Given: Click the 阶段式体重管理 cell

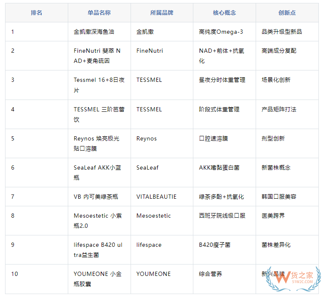Looking at the screenshot, I should click(224, 114).
